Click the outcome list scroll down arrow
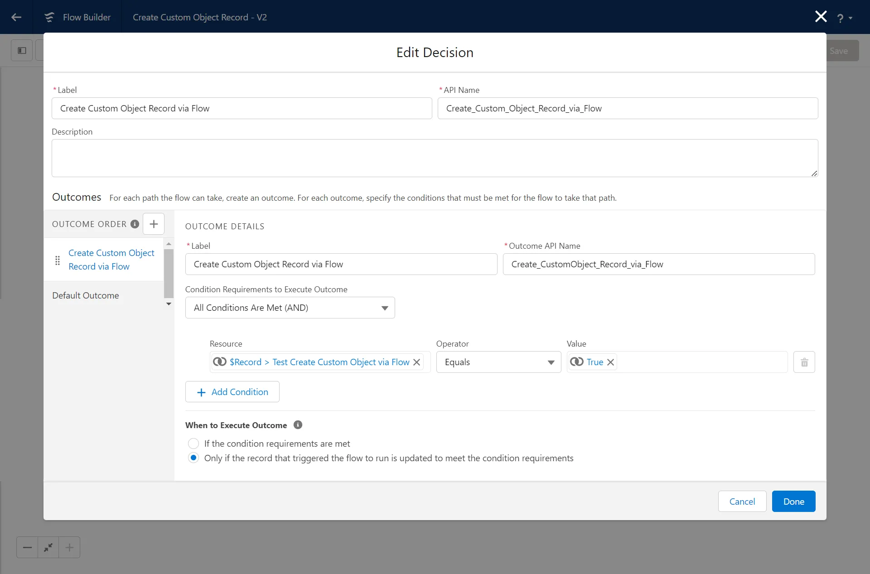The image size is (870, 574). [x=169, y=304]
